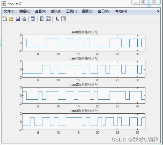Open the 查看(V) menu
The width and height of the screenshot is (163, 145).
41,11
